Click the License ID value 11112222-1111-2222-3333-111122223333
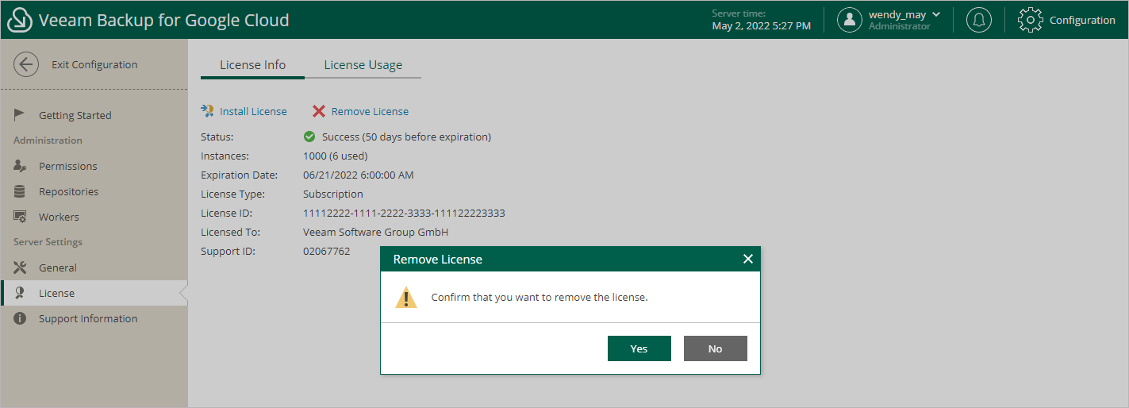This screenshot has height=408, width=1129. coord(404,213)
